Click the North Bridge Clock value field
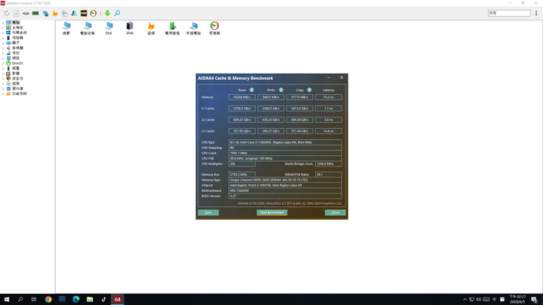The height and width of the screenshot is (305, 543). tap(329, 164)
